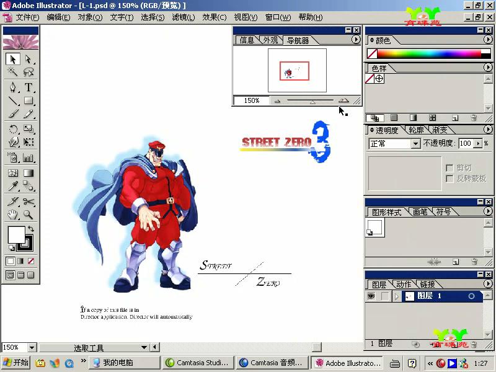This screenshot has height=372, width=496.
Task: Open the 文件(F) menu
Action: click(27, 17)
